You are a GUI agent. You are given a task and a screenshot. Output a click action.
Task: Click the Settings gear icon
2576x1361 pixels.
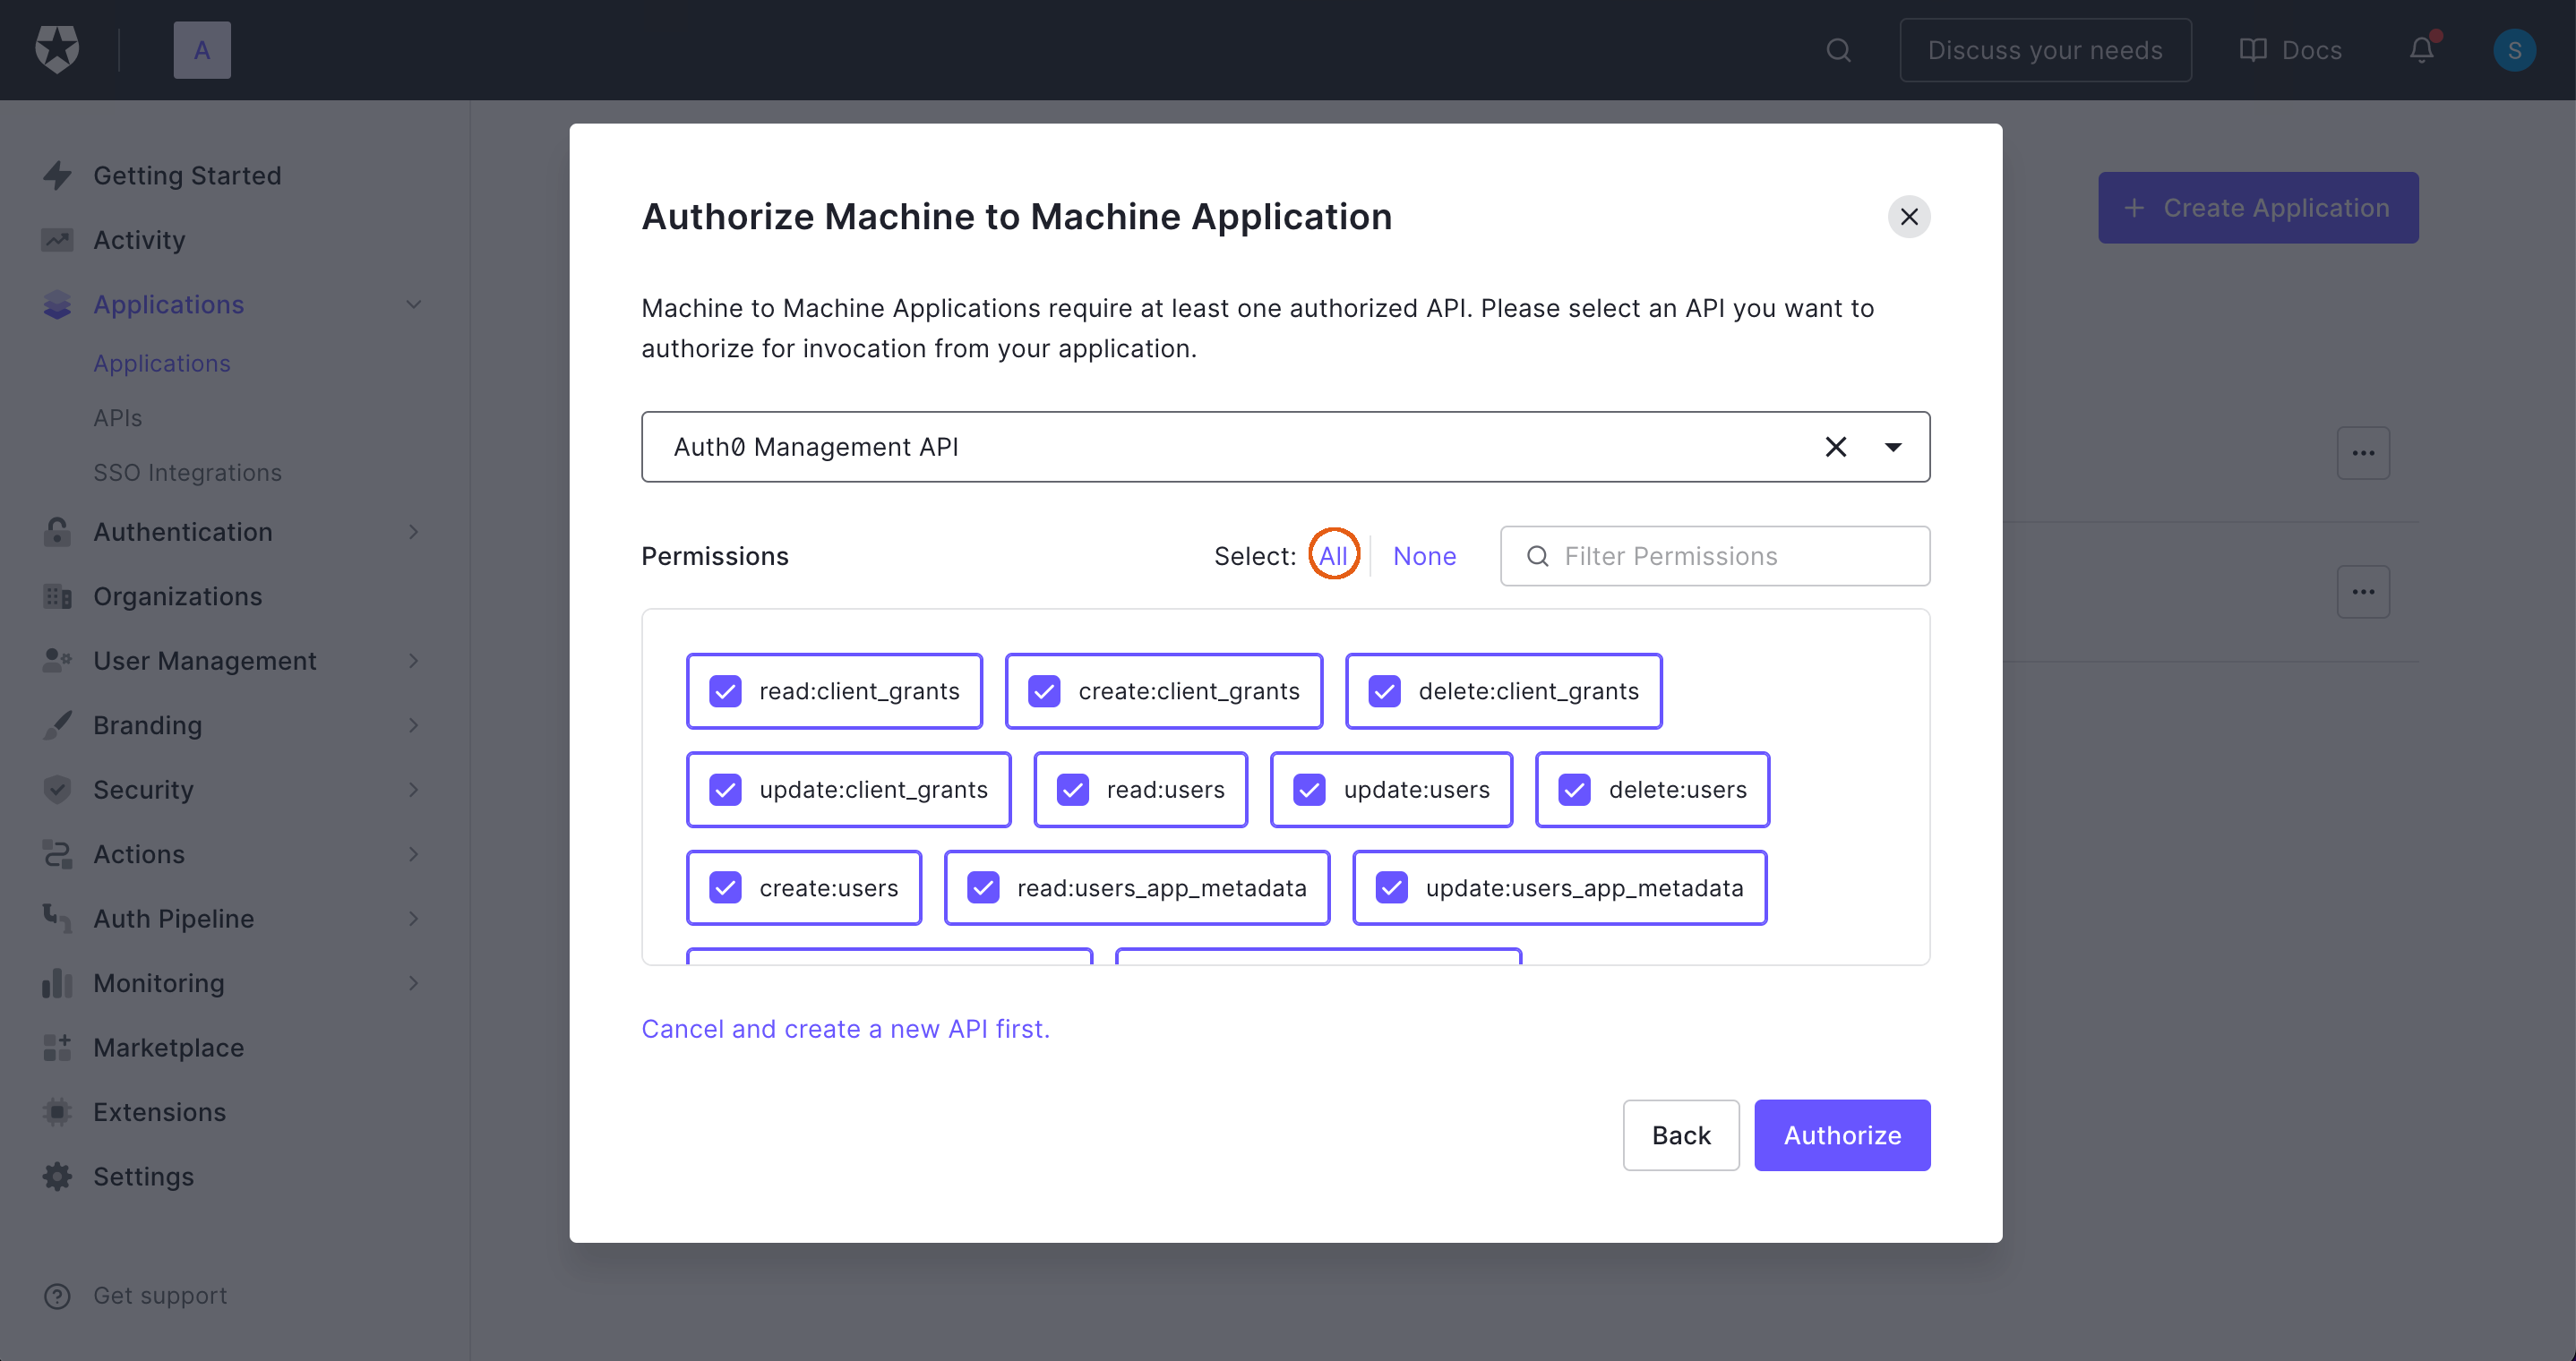pos(57,1176)
